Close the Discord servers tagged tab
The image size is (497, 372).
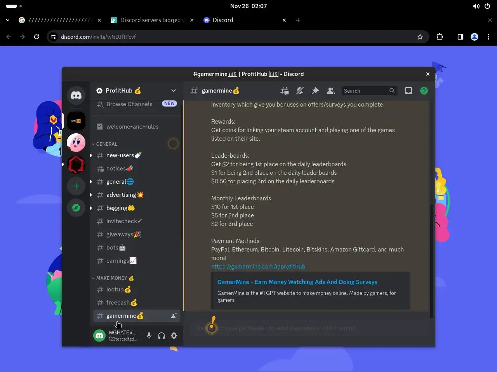pos(192,20)
